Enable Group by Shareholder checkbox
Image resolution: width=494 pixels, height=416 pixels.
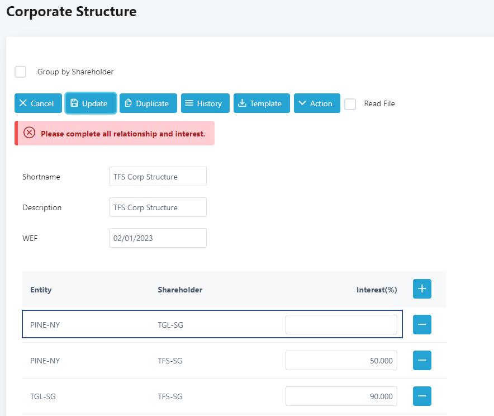click(21, 72)
